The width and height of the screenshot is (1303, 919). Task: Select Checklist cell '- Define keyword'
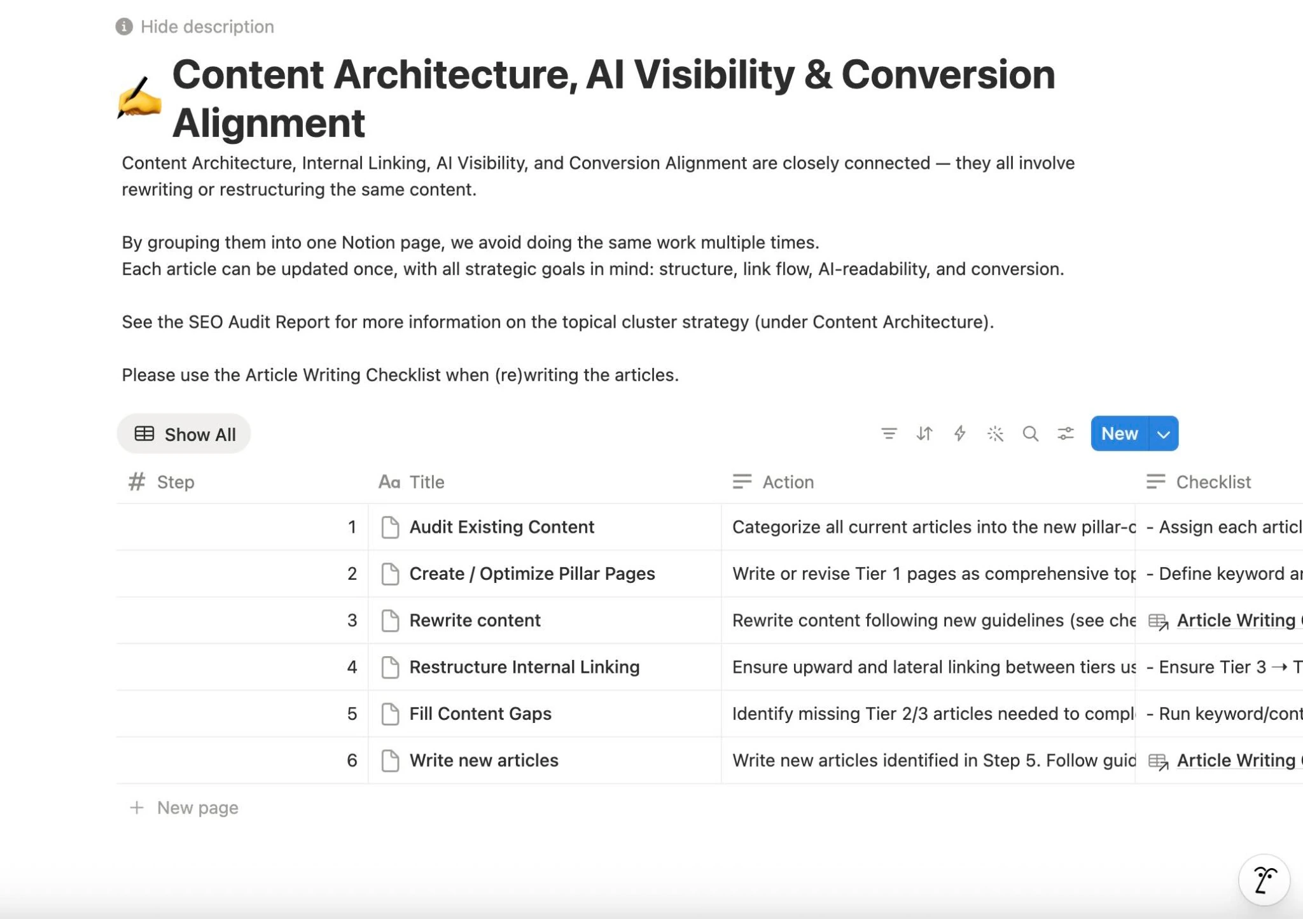[1219, 573]
